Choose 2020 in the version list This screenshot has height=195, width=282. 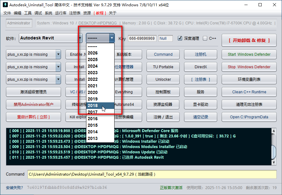point(100,92)
